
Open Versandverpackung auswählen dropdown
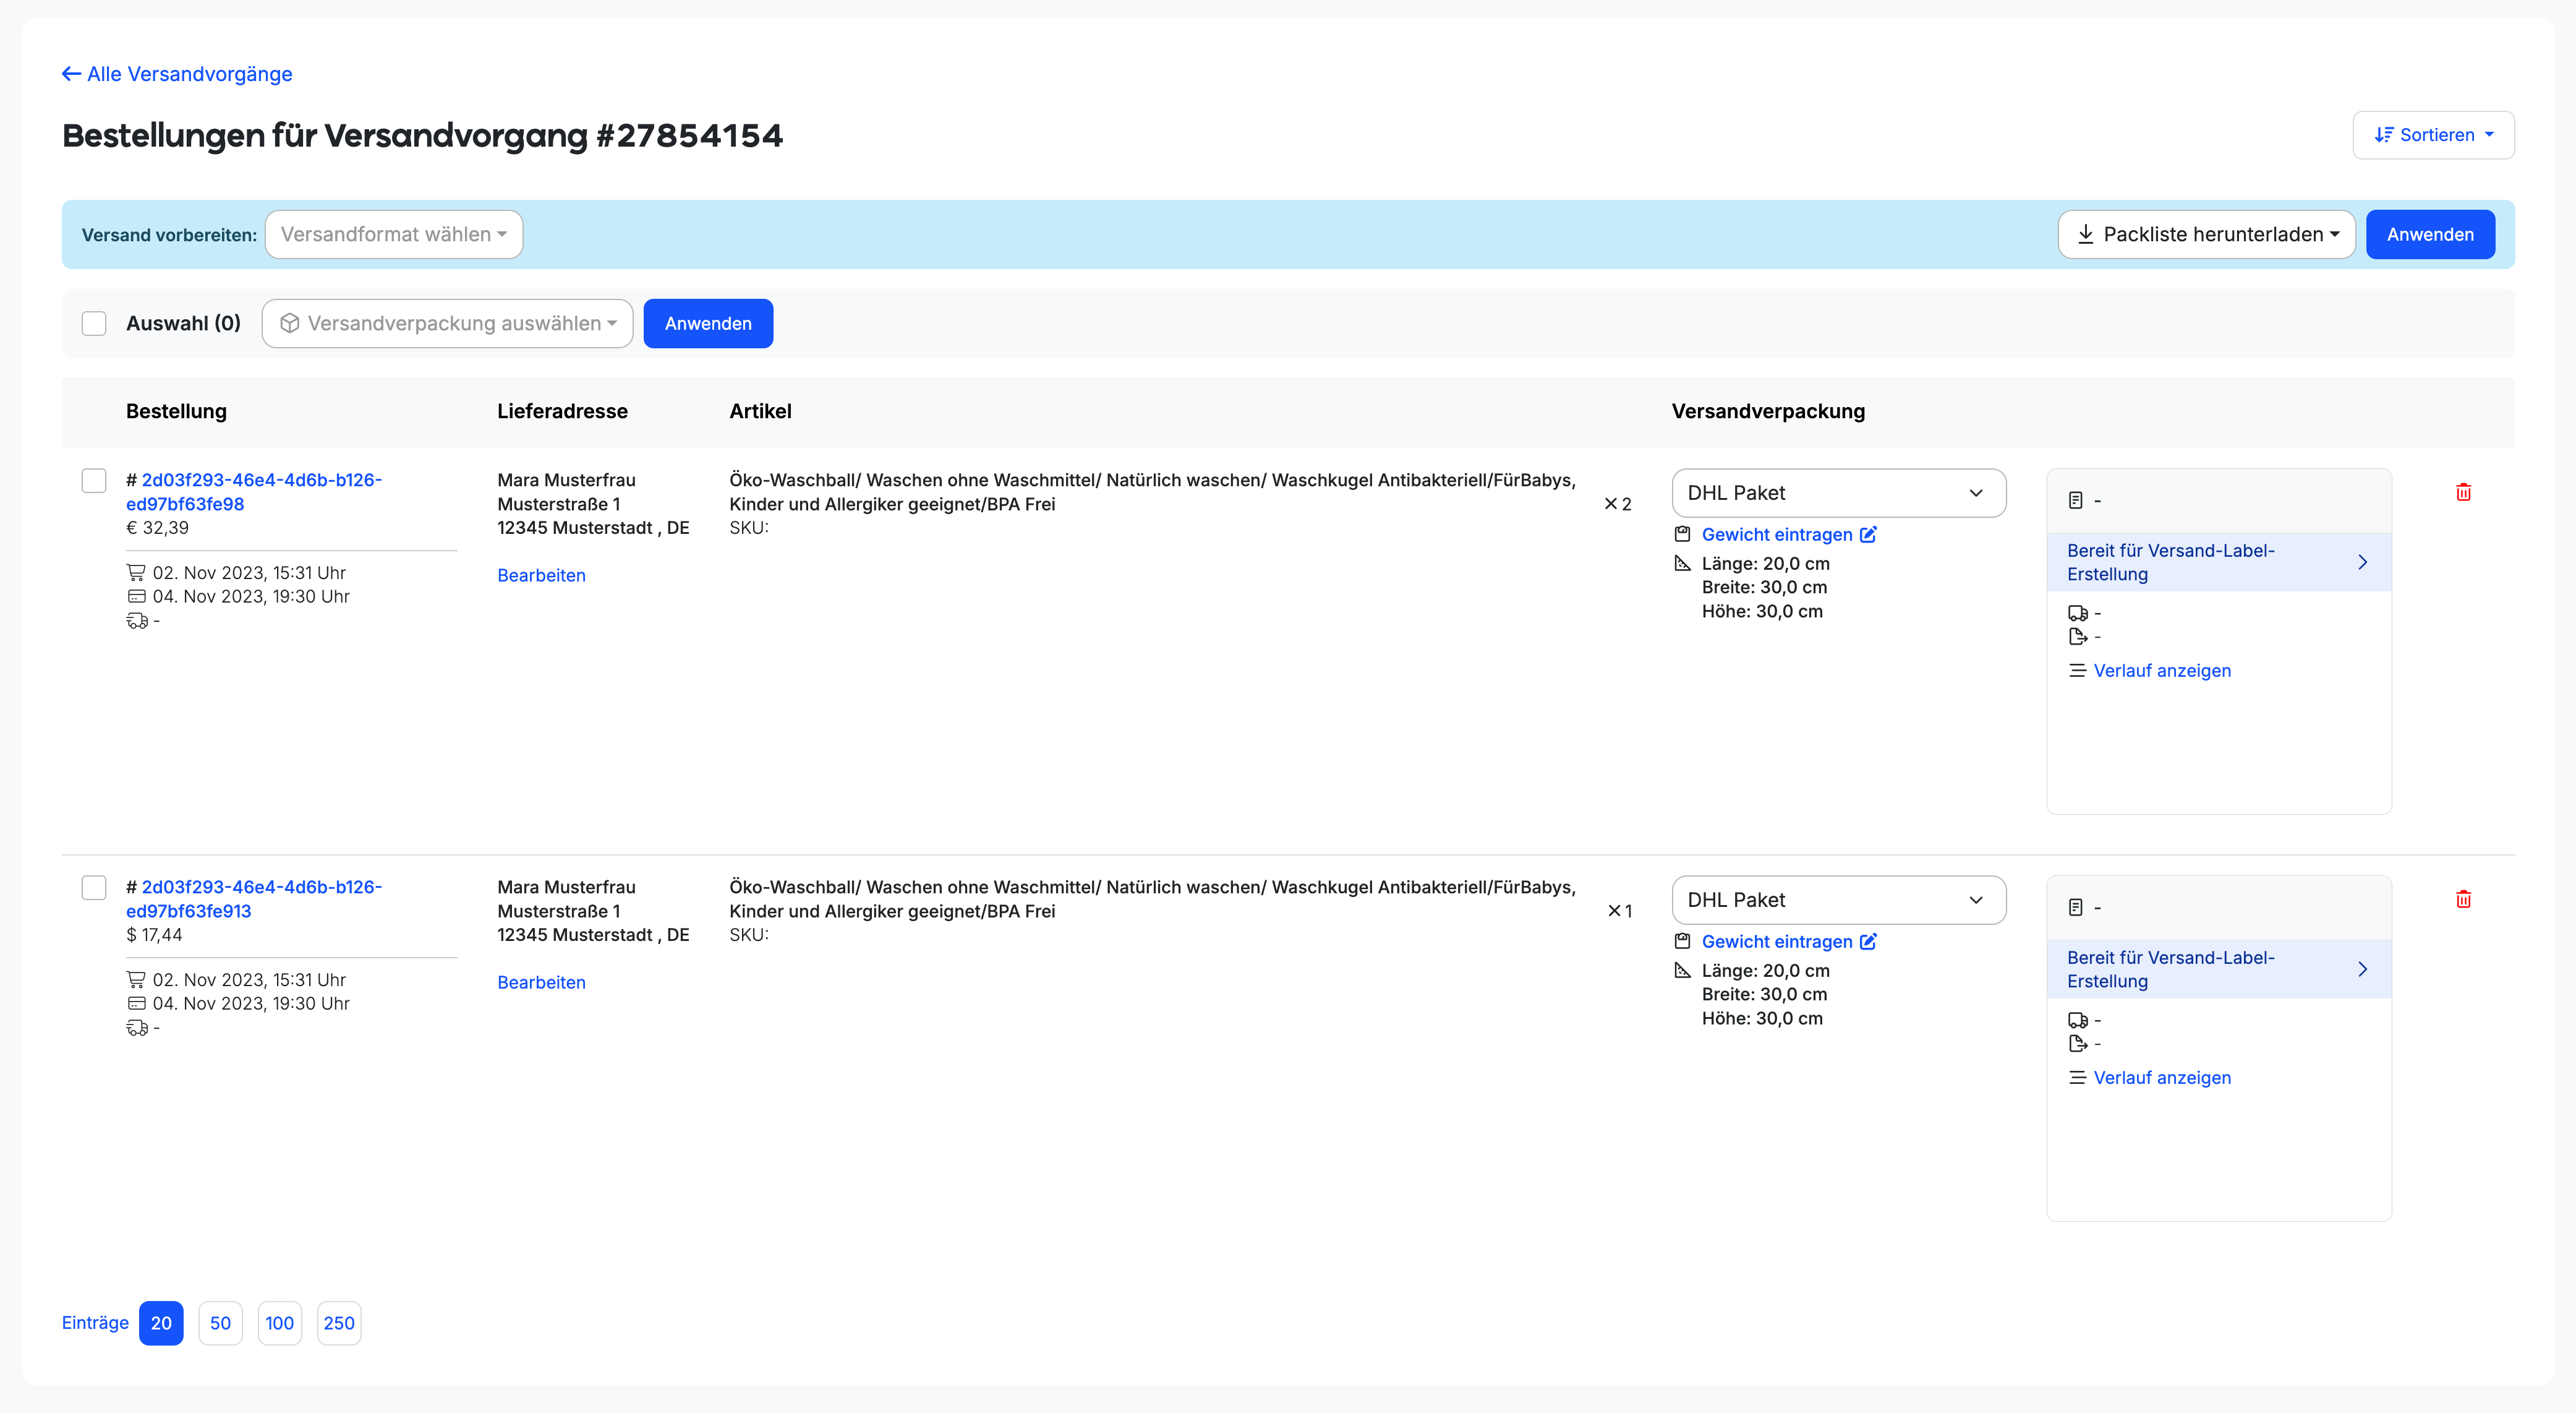(448, 323)
